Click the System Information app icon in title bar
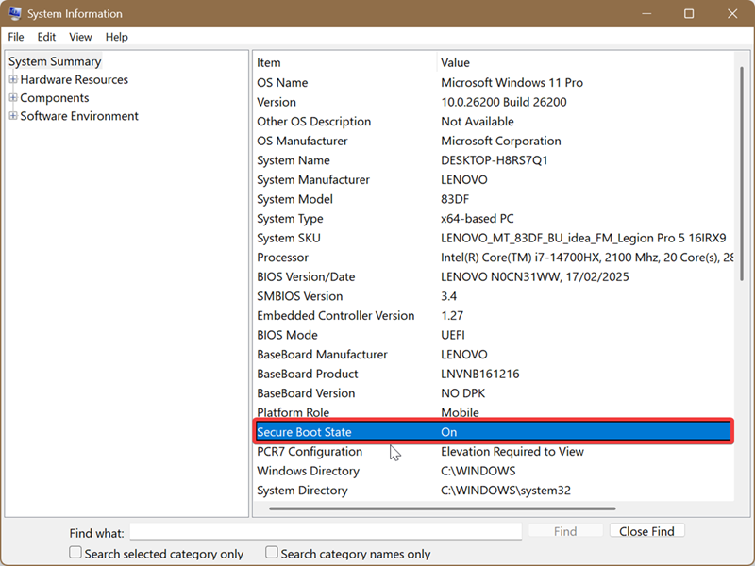Image resolution: width=755 pixels, height=566 pixels. [15, 13]
